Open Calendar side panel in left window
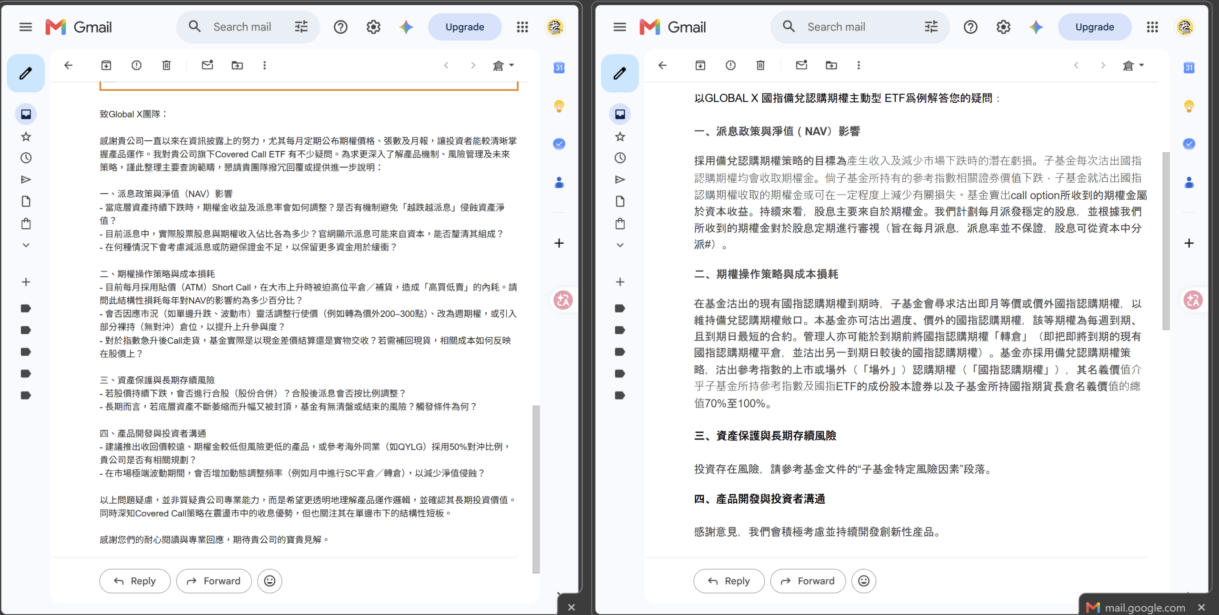Screen dimensions: 1219x615 tap(559, 68)
